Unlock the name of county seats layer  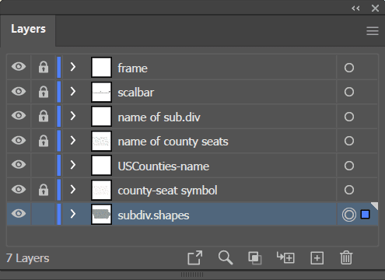44,141
